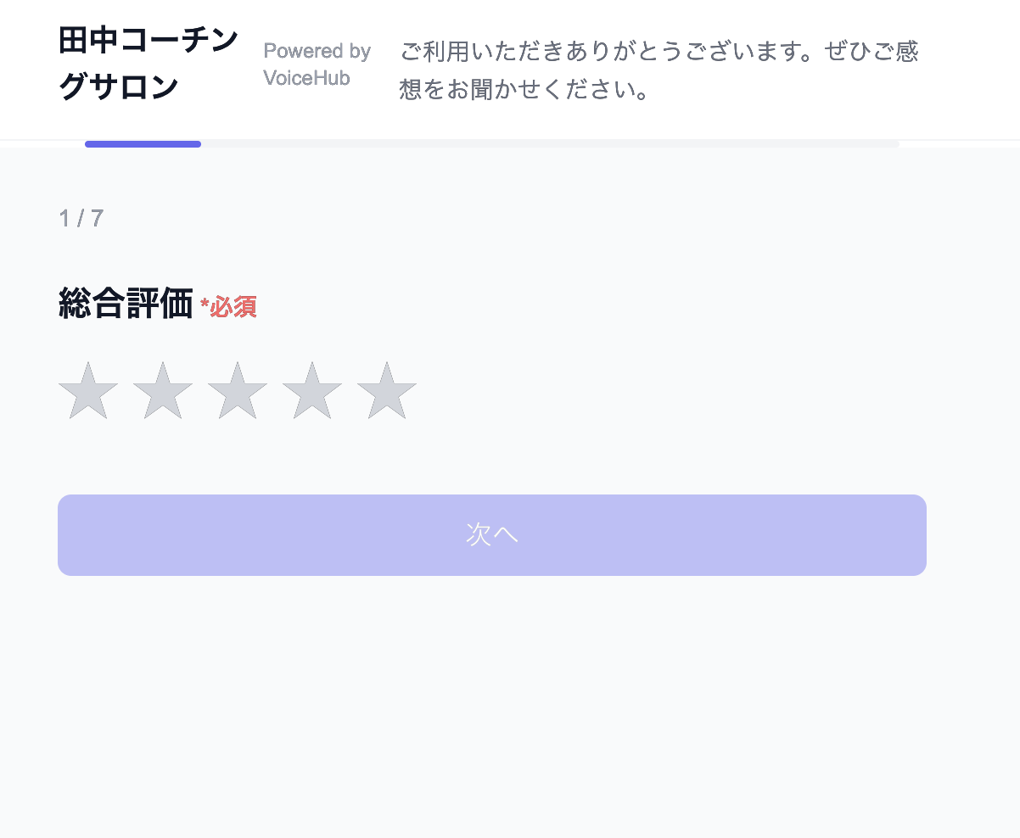Click the 田中コーチン title line
Screen dimensions: 1020x838
click(x=149, y=41)
